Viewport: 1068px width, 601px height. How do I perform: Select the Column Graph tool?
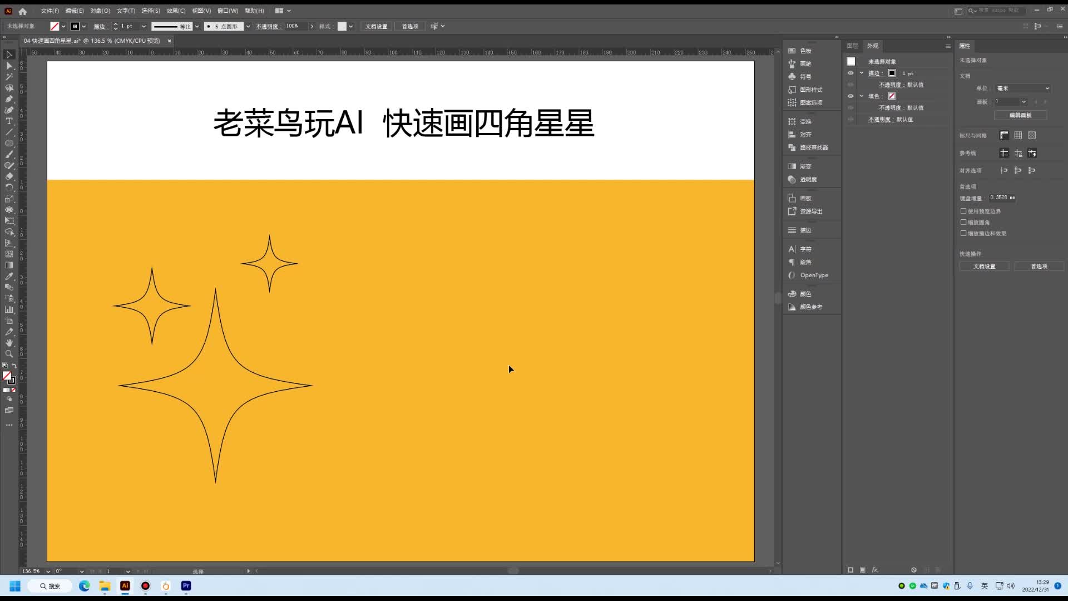[9, 309]
